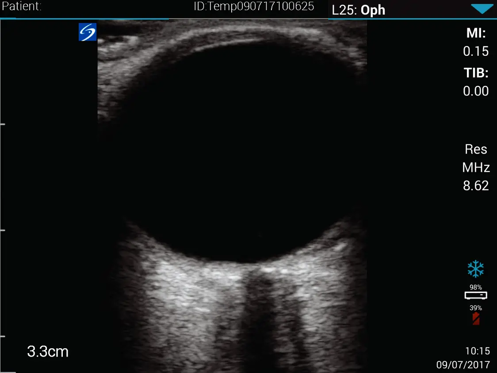Tap the blue snowflake freeze icon

point(476,269)
